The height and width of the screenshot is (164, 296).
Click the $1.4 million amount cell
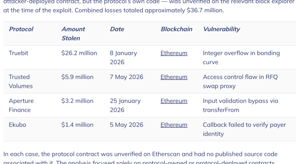tap(77, 125)
